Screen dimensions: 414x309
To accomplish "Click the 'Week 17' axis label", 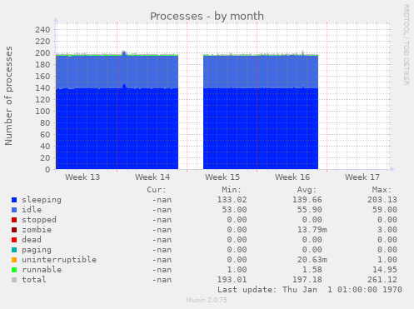I will (362, 177).
